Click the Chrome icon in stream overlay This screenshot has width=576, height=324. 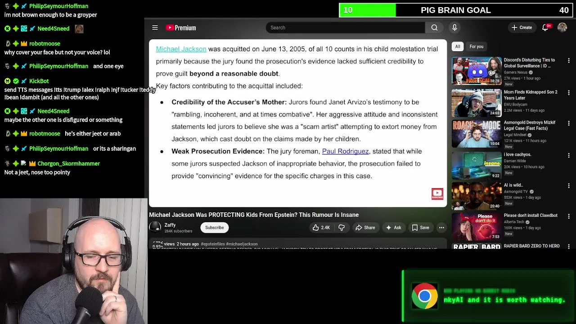[x=424, y=296]
